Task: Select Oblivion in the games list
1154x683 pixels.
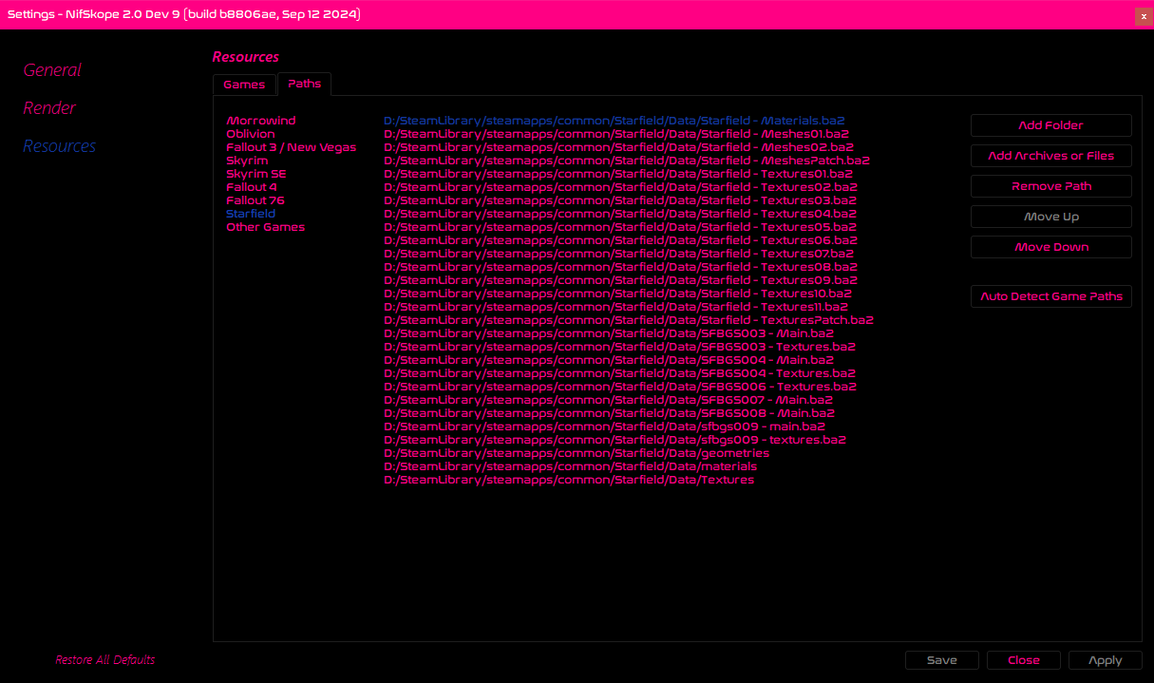Action: pos(251,134)
